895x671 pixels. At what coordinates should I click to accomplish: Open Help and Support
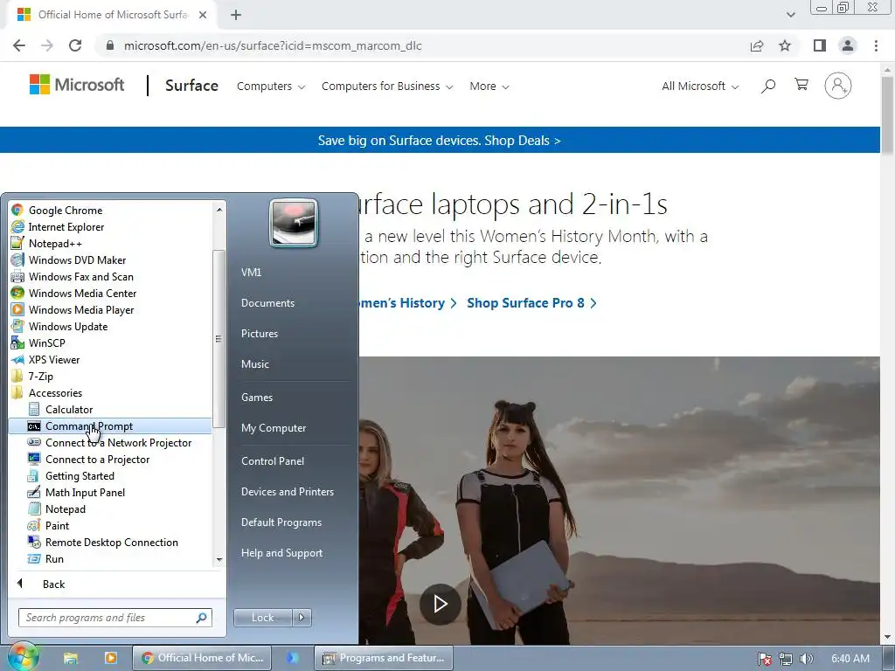(x=281, y=553)
